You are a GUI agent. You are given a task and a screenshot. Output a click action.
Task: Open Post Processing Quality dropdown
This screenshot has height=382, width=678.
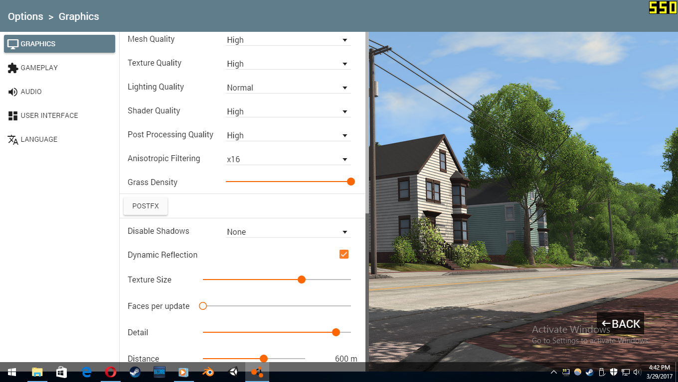coord(289,135)
